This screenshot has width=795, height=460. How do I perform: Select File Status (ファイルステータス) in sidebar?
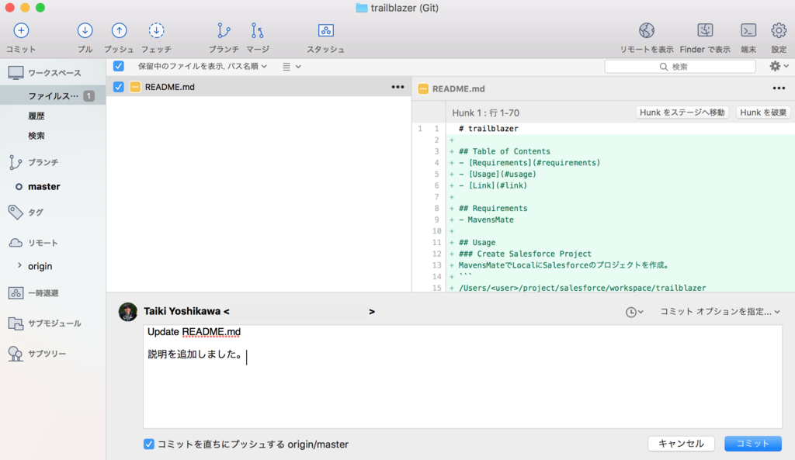[x=53, y=95]
